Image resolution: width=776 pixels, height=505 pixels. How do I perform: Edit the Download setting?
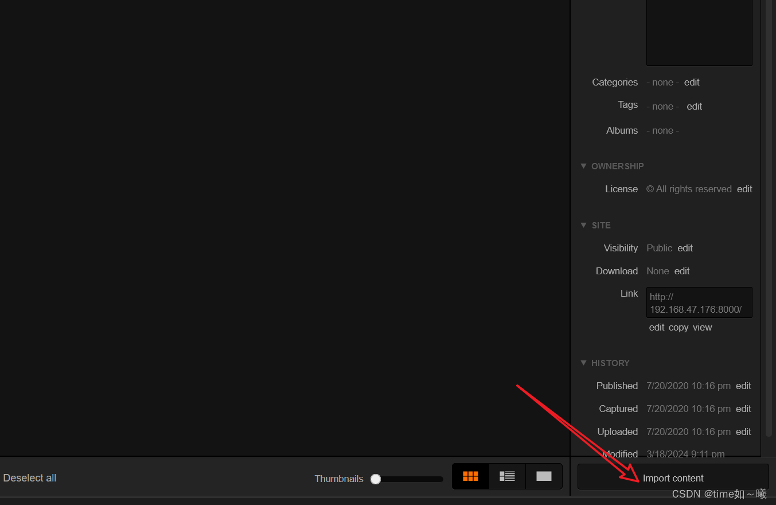(x=682, y=271)
